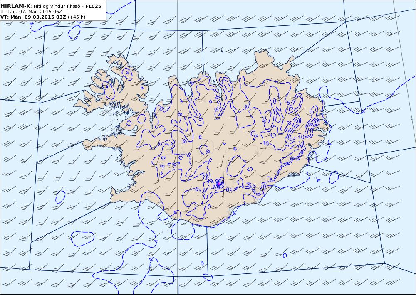416x295 pixels.
Task: Select the "Hiti og vindur í hæð" caption
Action: point(57,6)
